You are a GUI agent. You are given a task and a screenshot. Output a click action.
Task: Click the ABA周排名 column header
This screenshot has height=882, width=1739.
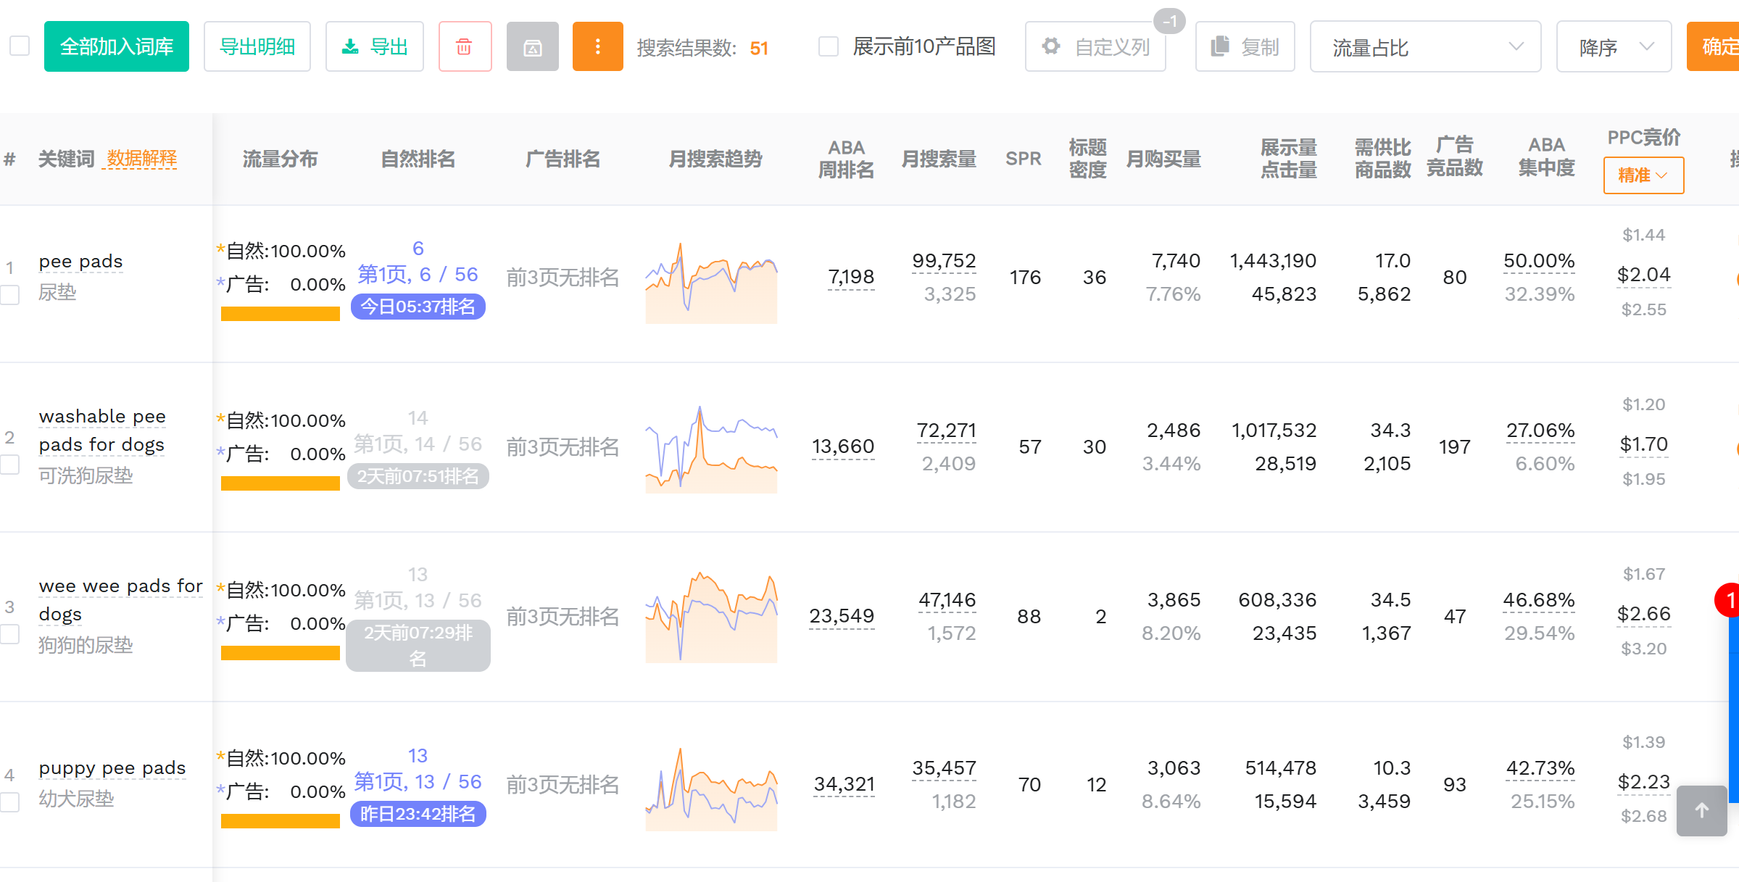coord(846,159)
